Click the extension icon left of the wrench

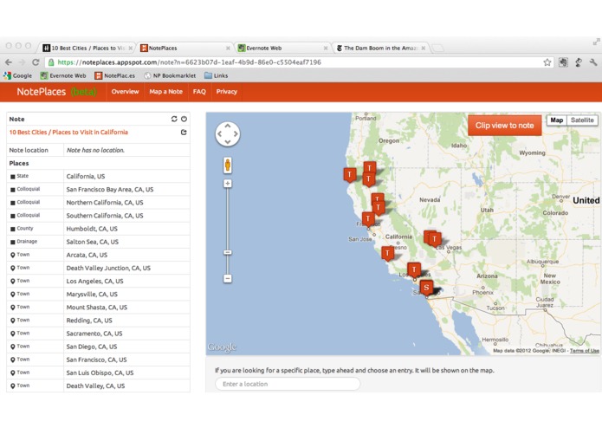pos(579,62)
